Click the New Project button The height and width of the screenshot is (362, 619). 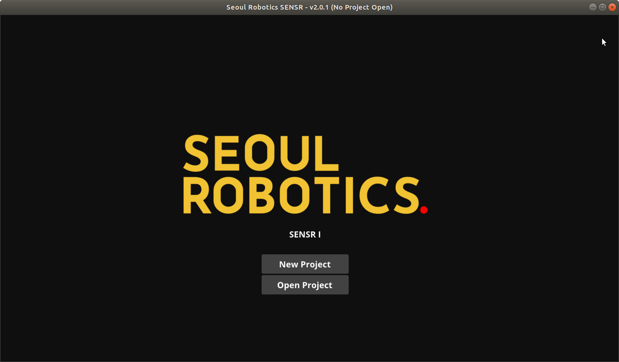305,264
